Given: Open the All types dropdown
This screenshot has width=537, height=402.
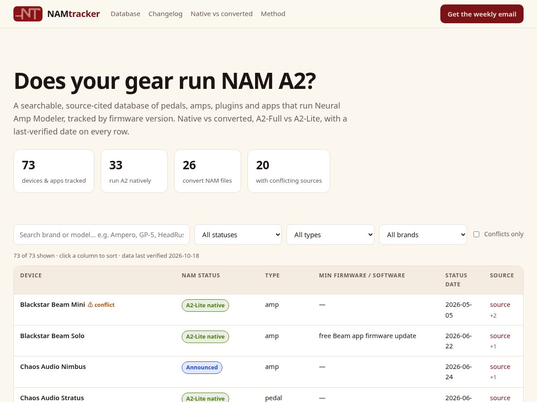Looking at the screenshot, I should 330,234.
